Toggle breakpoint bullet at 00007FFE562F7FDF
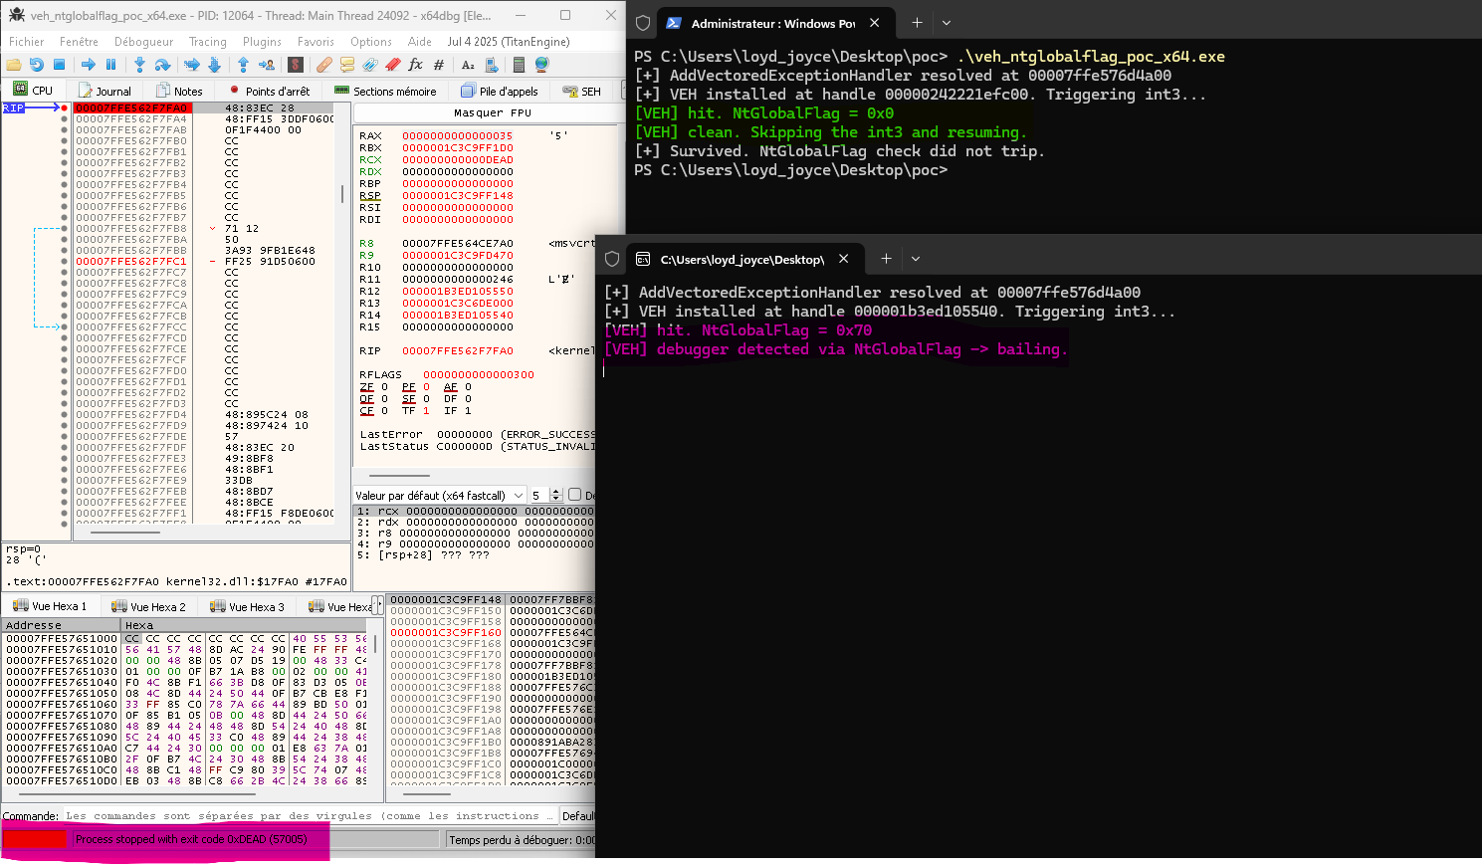1482x866 pixels. 65,447
